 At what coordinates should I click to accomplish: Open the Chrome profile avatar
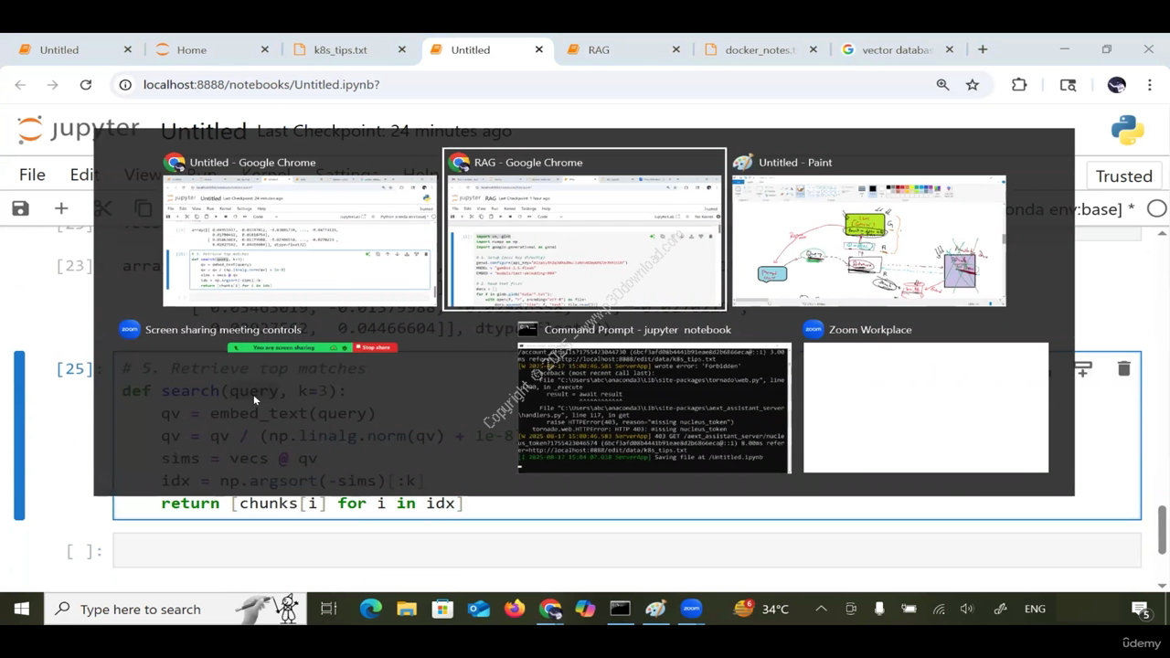(1116, 84)
